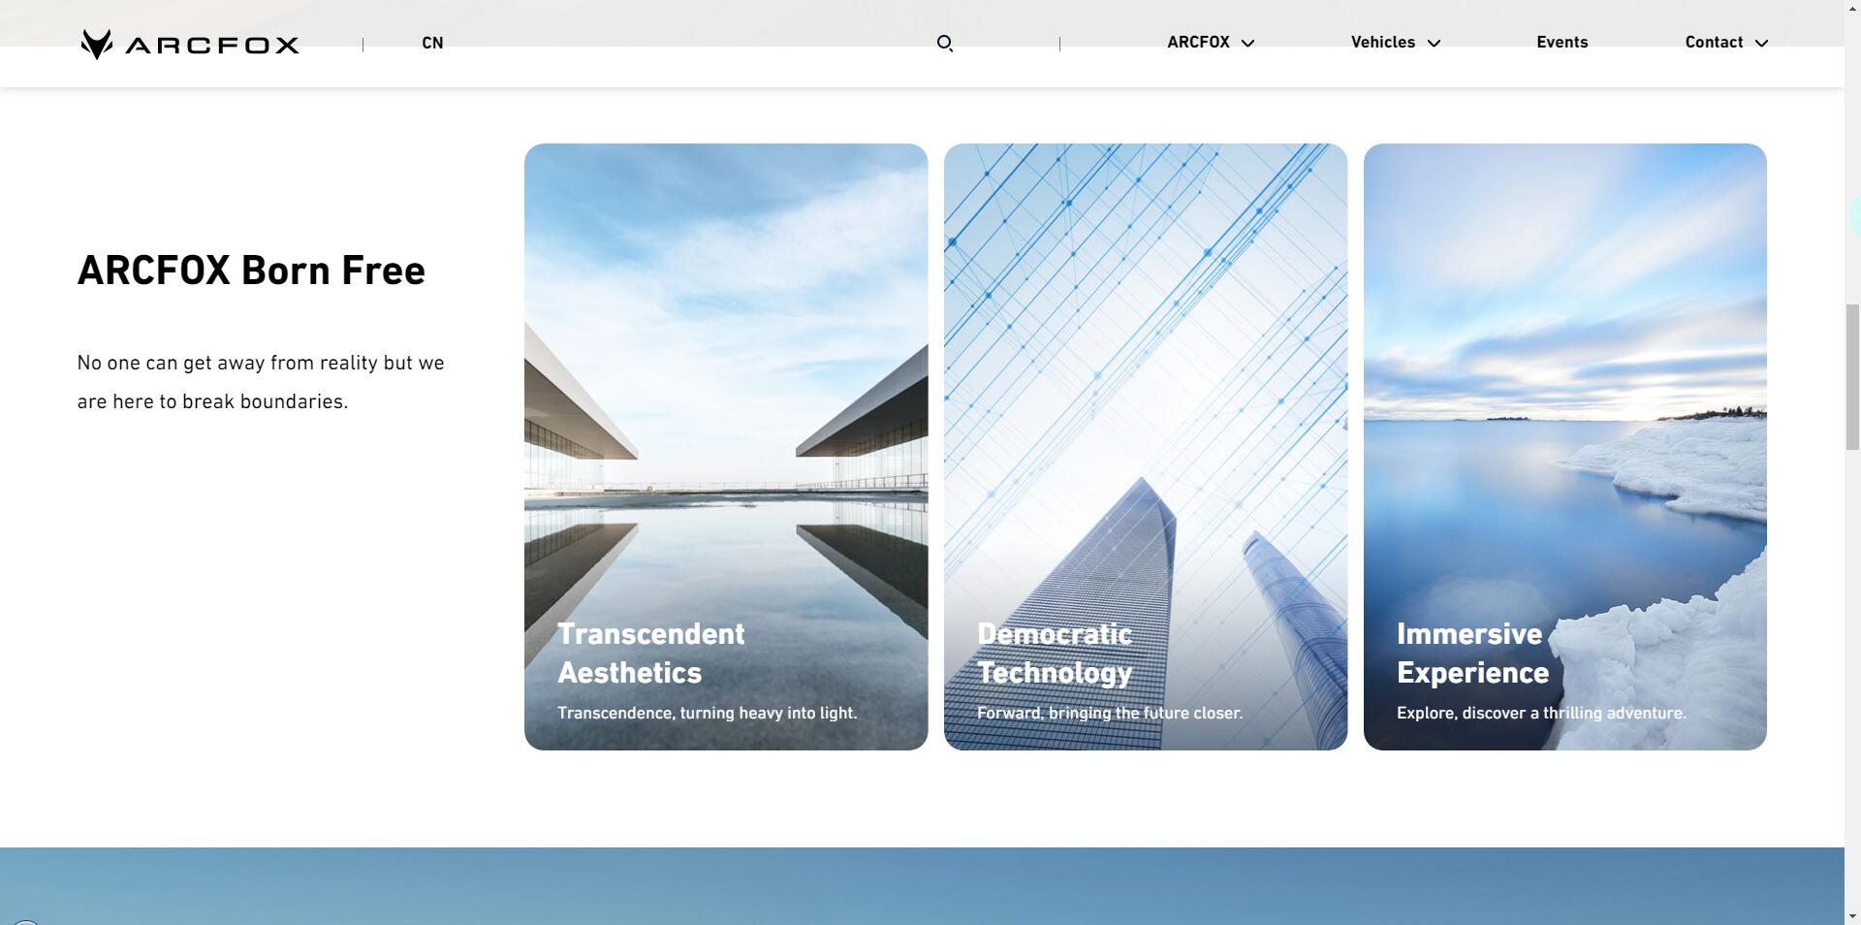Click the scrollbar up arrow
1861x925 pixels.
(x=1852, y=8)
